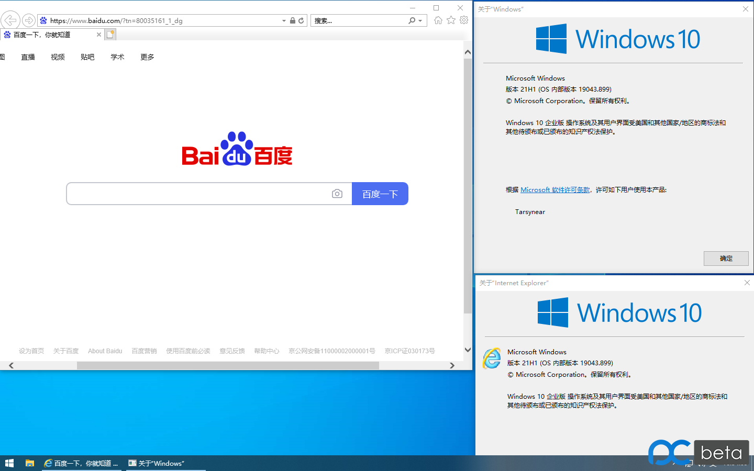Click the vertical scrollbar down arrow
This screenshot has width=754, height=471.
(468, 350)
